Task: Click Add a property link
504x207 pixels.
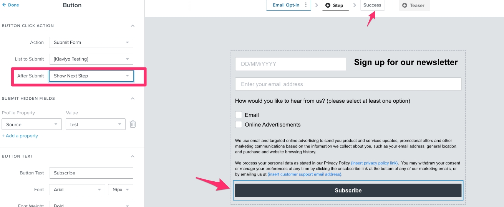Action: click(x=20, y=136)
